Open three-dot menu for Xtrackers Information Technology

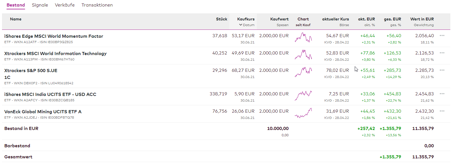(442, 53)
